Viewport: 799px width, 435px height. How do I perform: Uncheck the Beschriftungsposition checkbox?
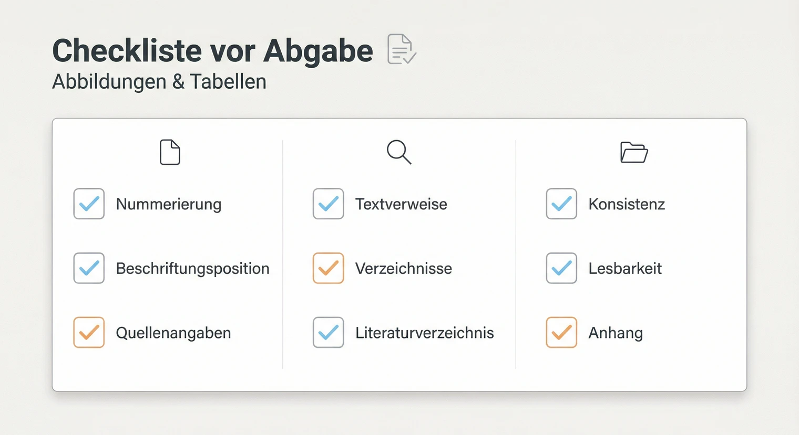pyautogui.click(x=88, y=268)
